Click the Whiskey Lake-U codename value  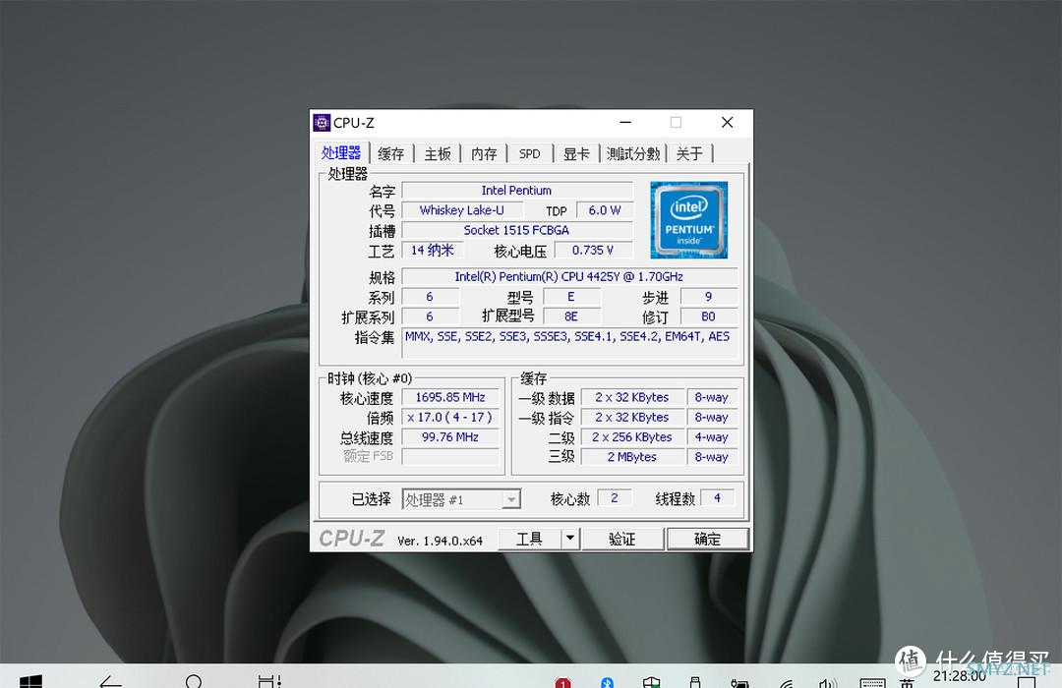point(462,210)
